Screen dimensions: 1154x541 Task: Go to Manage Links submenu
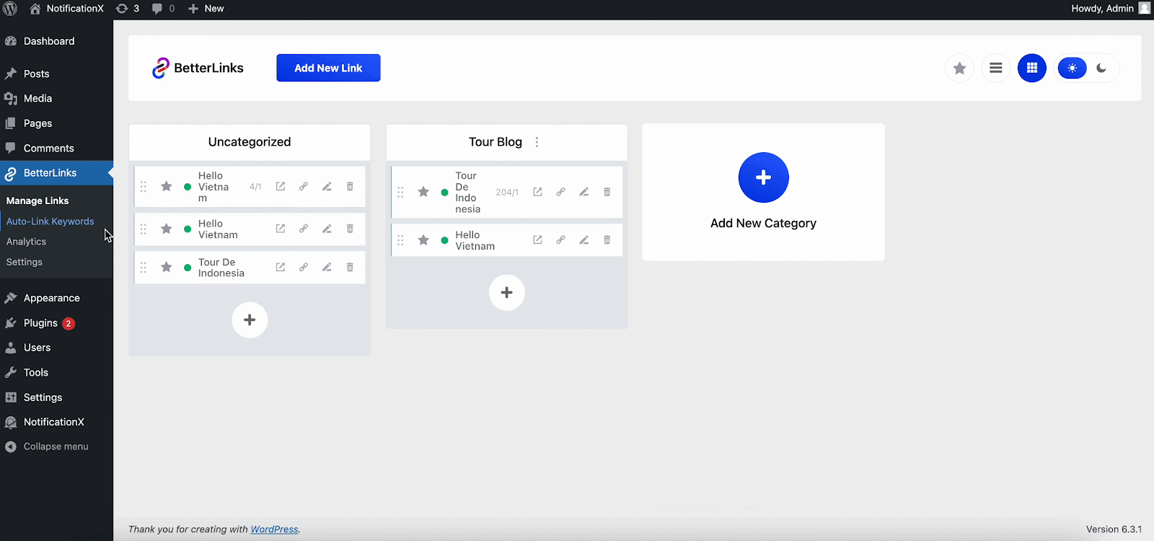38,201
